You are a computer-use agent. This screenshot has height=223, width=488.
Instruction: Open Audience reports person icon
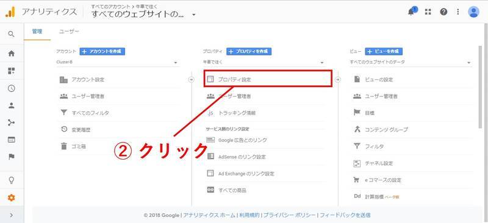tap(11, 105)
